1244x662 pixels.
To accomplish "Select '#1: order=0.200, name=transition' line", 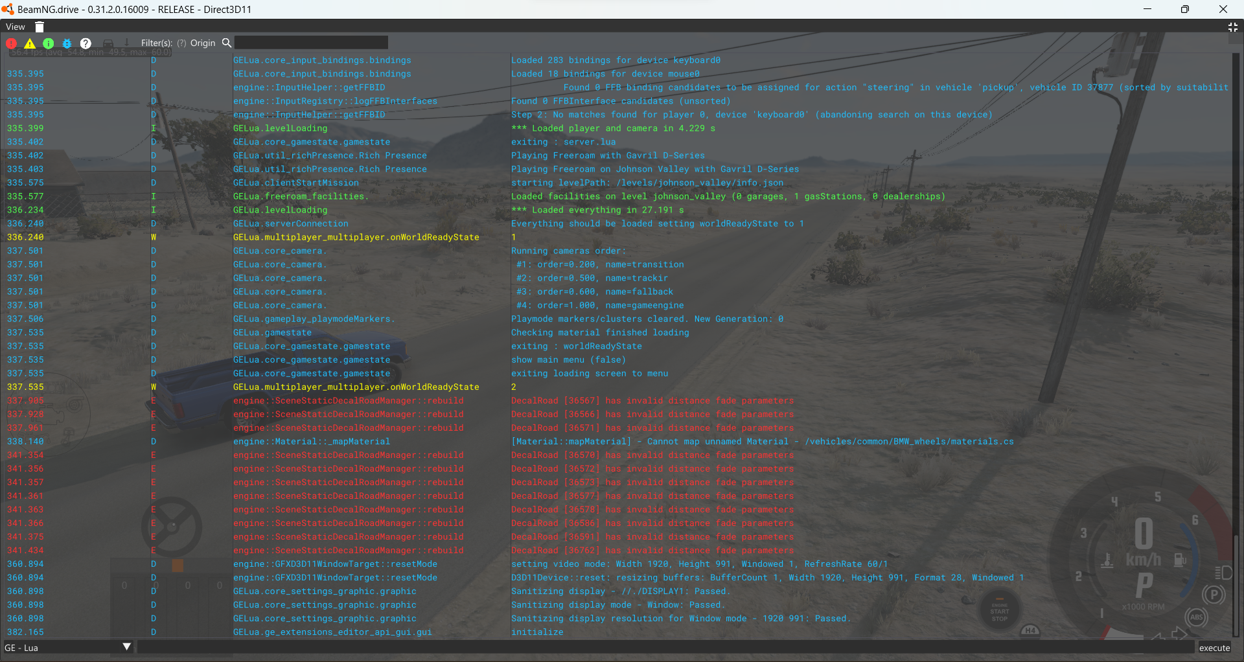I will point(600,264).
